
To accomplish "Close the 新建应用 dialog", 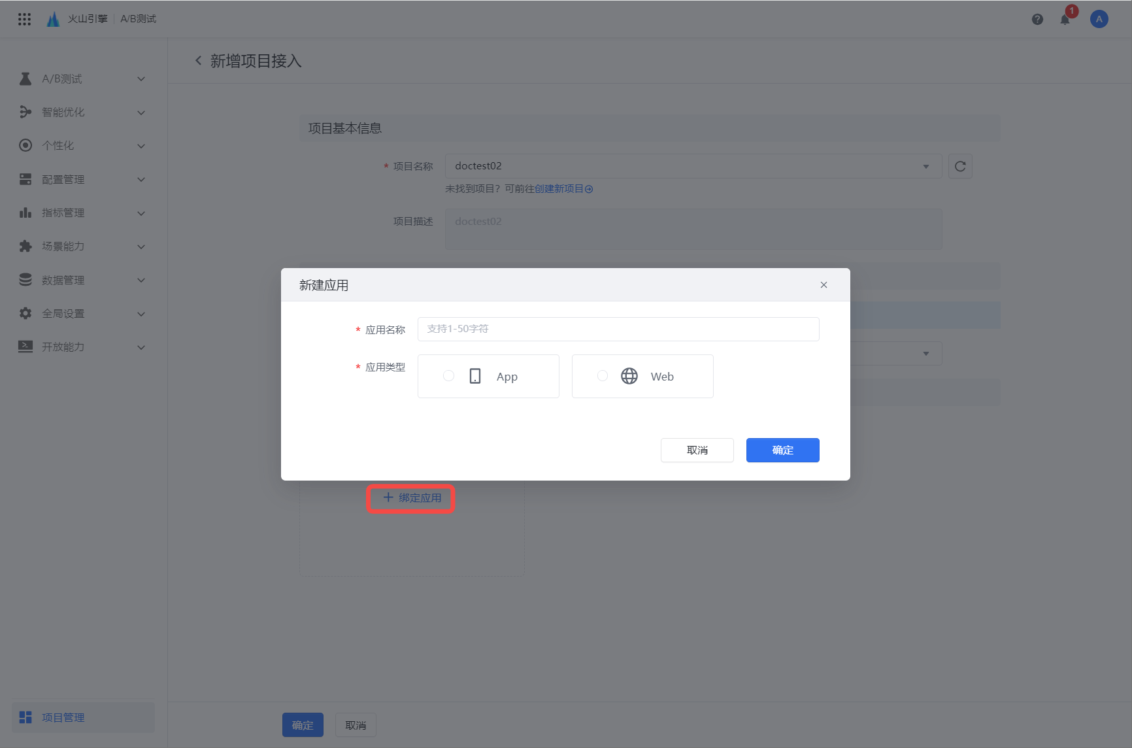I will 824,285.
